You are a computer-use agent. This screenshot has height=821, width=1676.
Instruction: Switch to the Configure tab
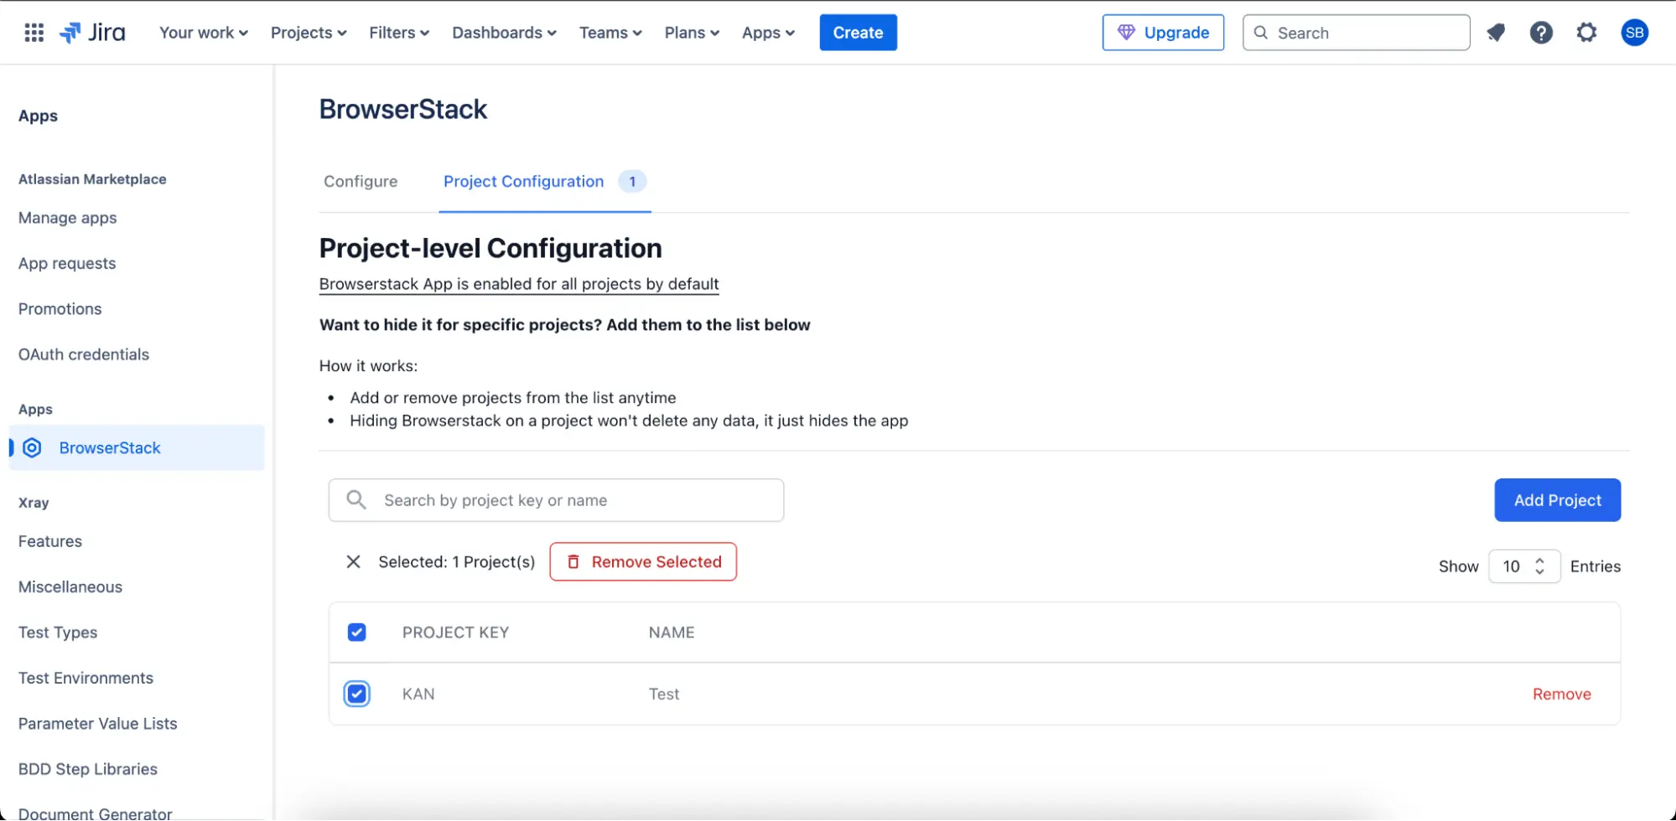tap(361, 182)
